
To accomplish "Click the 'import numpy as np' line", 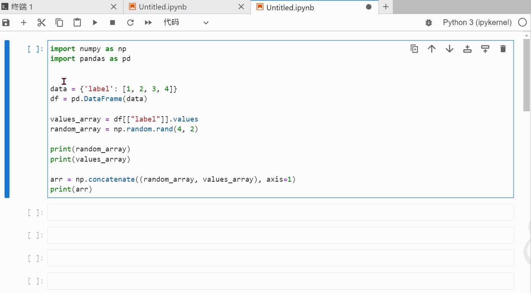I will coord(88,49).
